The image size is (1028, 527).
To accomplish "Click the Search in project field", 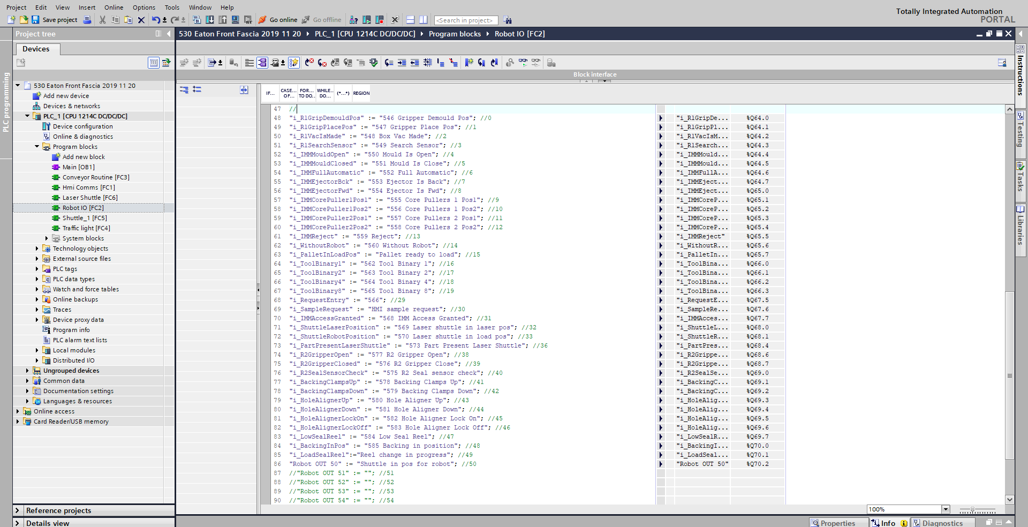I will click(x=465, y=20).
